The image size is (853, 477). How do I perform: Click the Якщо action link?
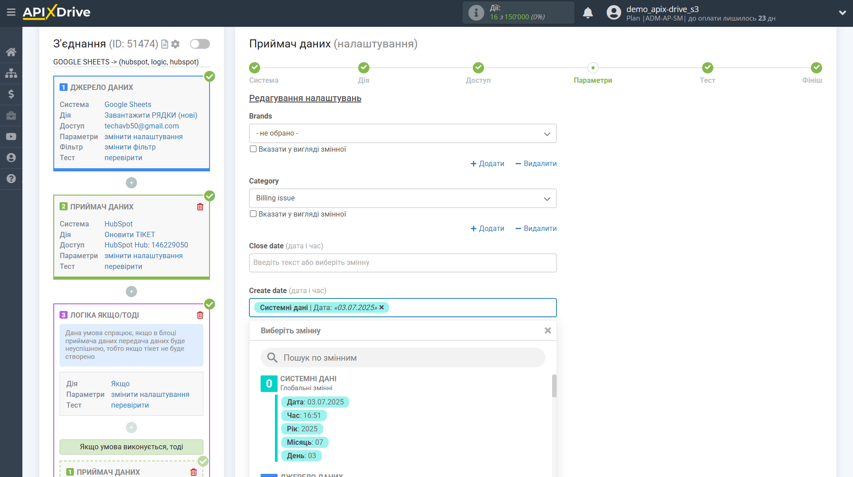[x=120, y=383]
